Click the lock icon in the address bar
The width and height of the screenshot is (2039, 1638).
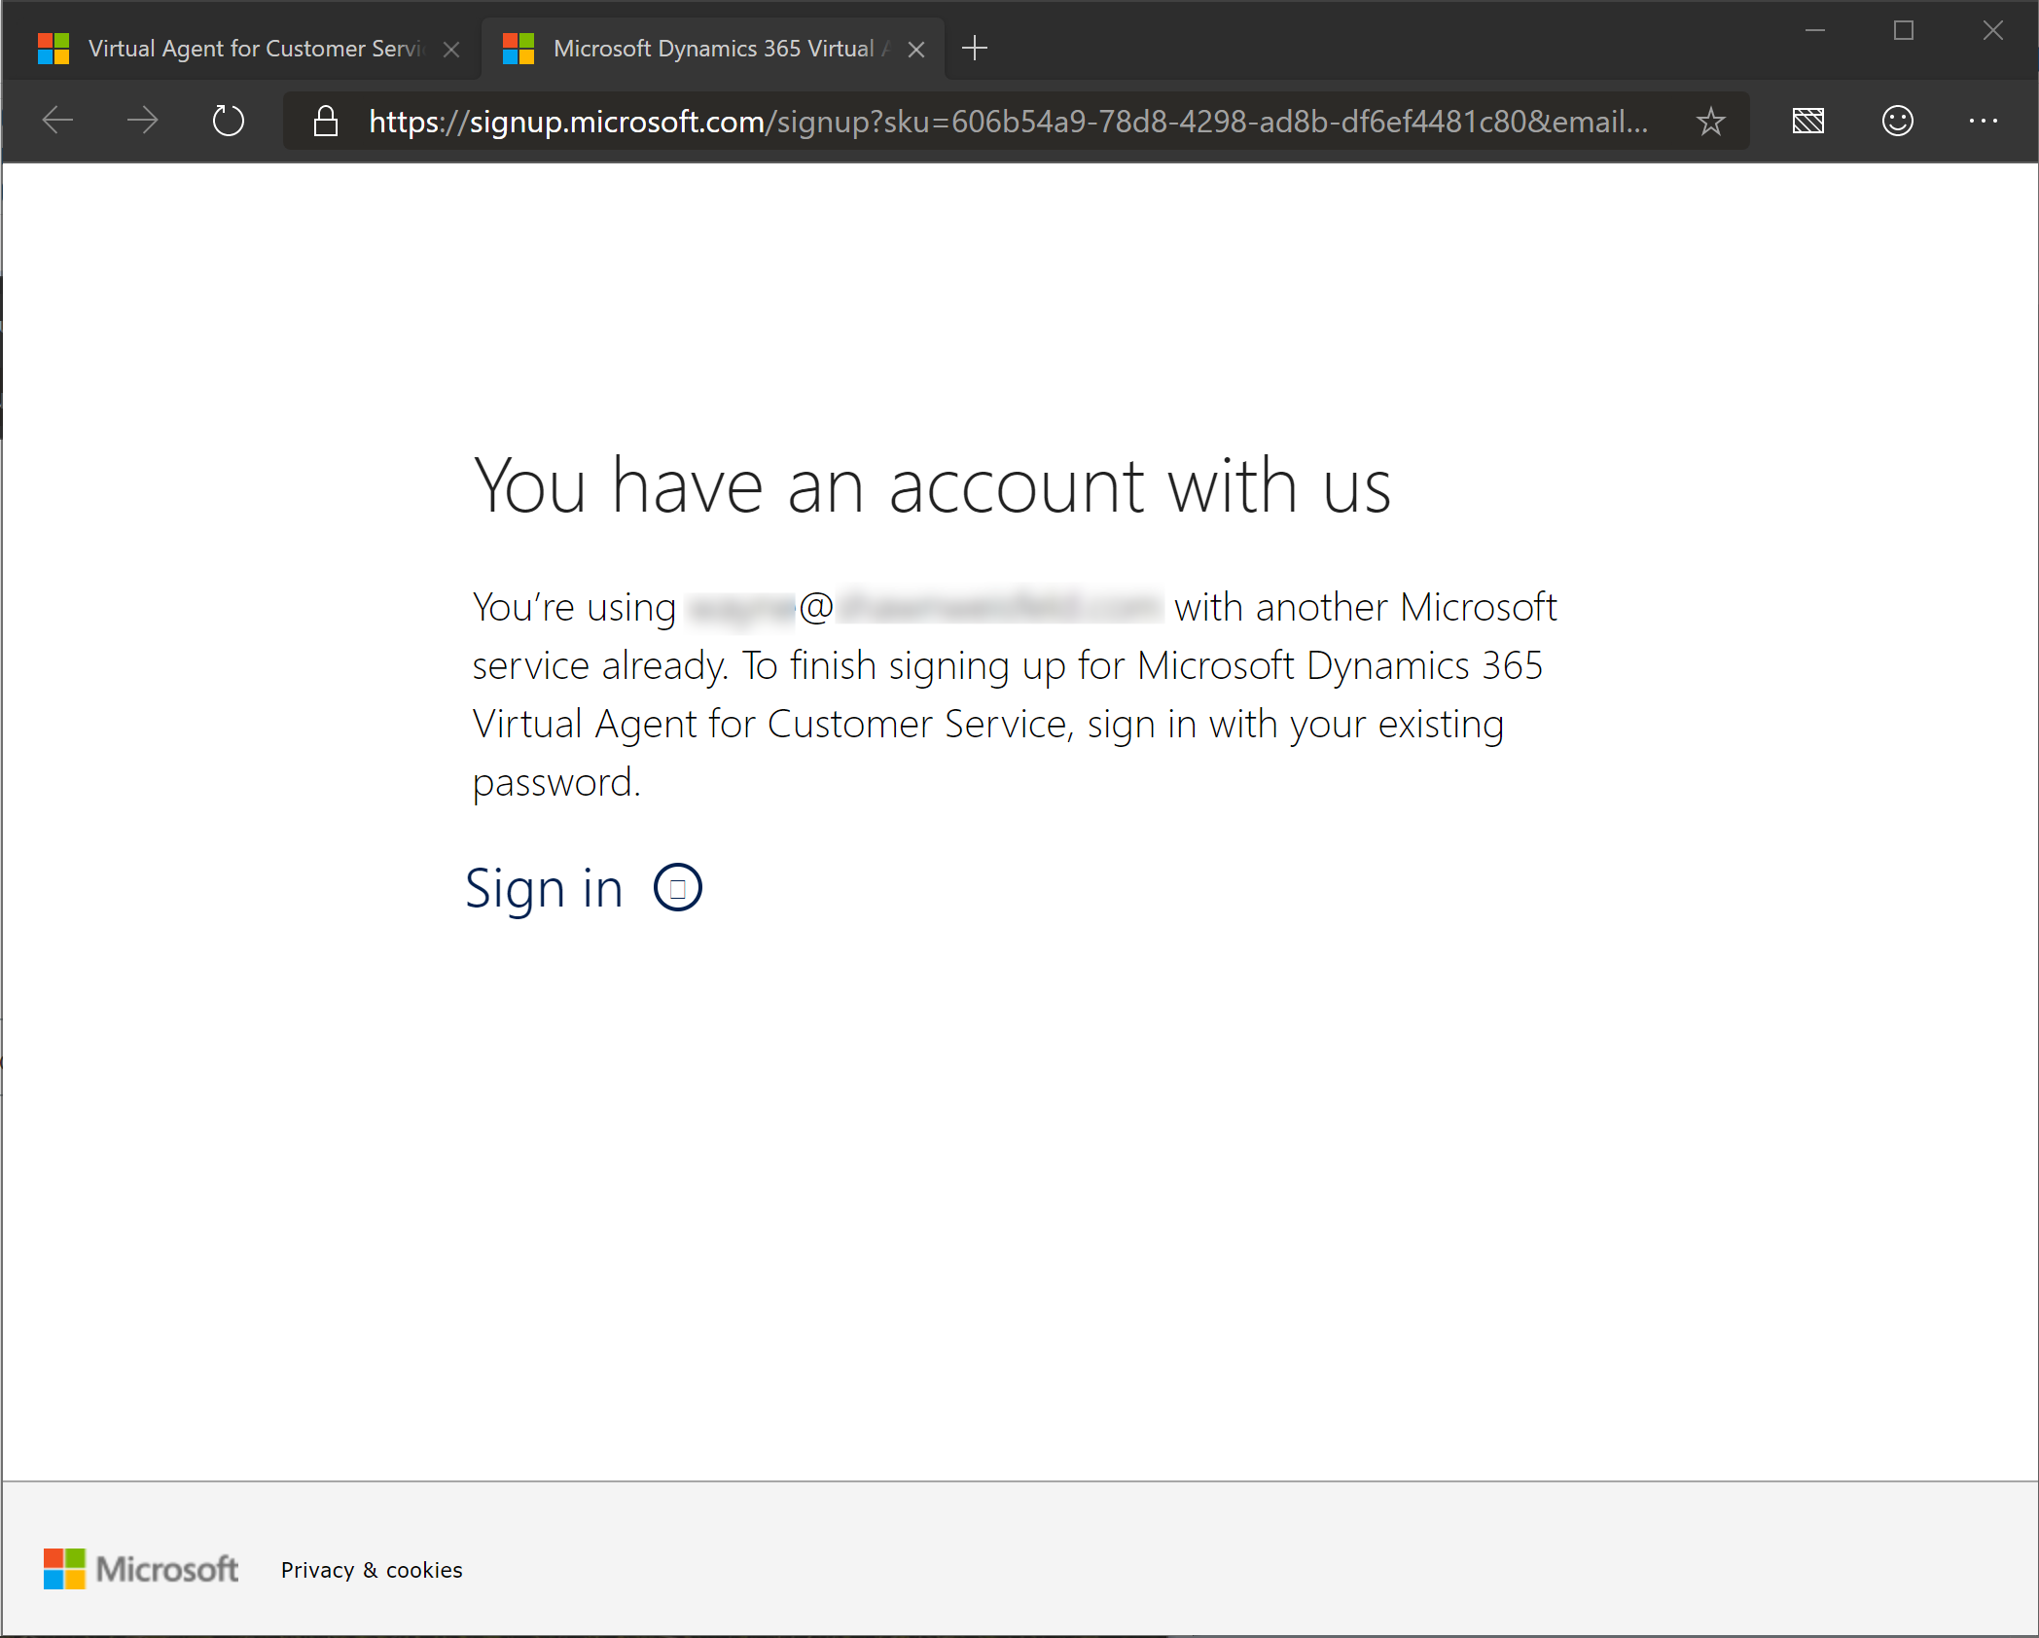(325, 121)
